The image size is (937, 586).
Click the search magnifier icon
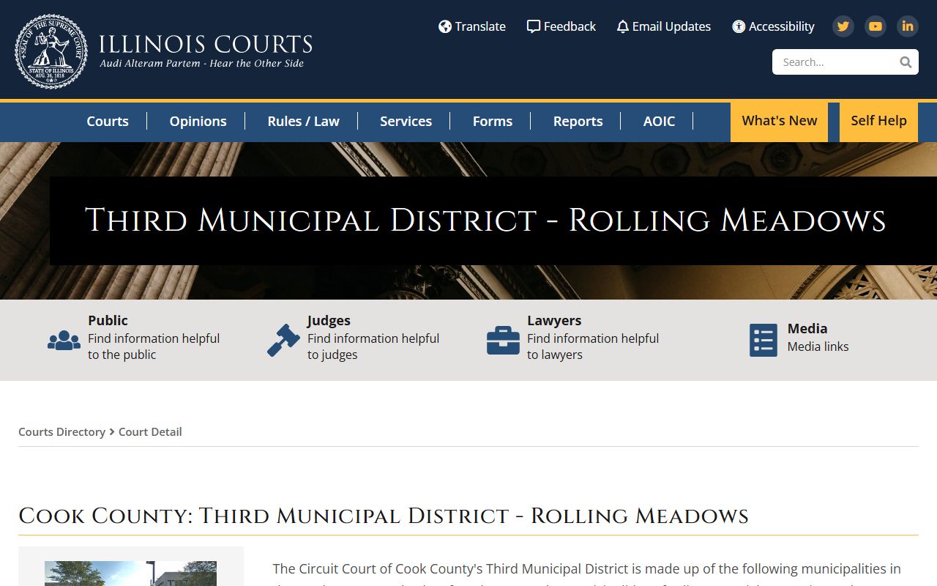906,62
